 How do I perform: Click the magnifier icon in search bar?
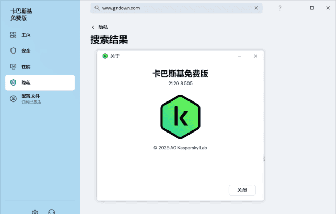click(x=97, y=8)
